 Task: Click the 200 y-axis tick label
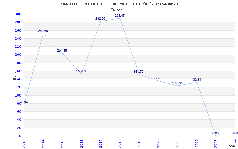(18, 55)
